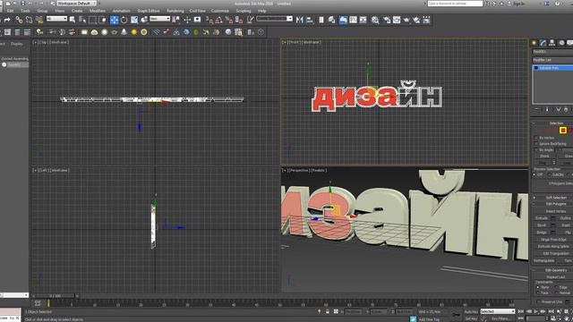Open the Motion command panel tab
Screen dimensions: 573x322
[x=561, y=43]
